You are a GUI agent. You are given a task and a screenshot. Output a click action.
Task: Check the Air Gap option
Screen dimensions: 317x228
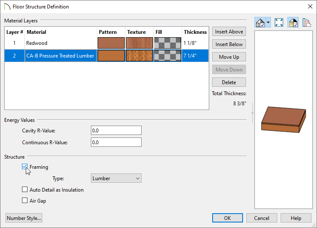[x=25, y=200]
